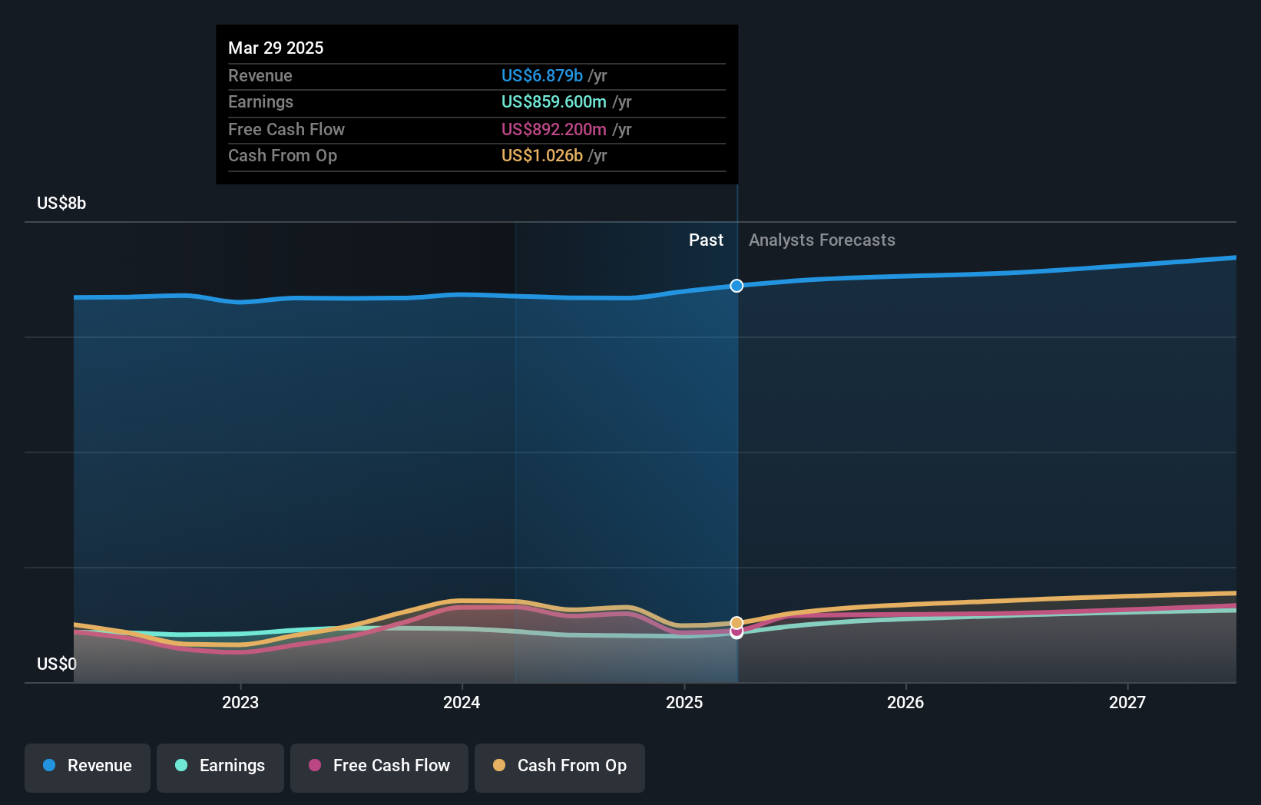This screenshot has width=1261, height=805.
Task: Click the US$1.026b cash from op value
Action: [x=542, y=155]
